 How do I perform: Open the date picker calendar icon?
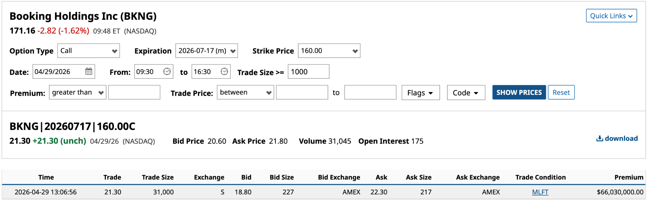click(x=89, y=71)
